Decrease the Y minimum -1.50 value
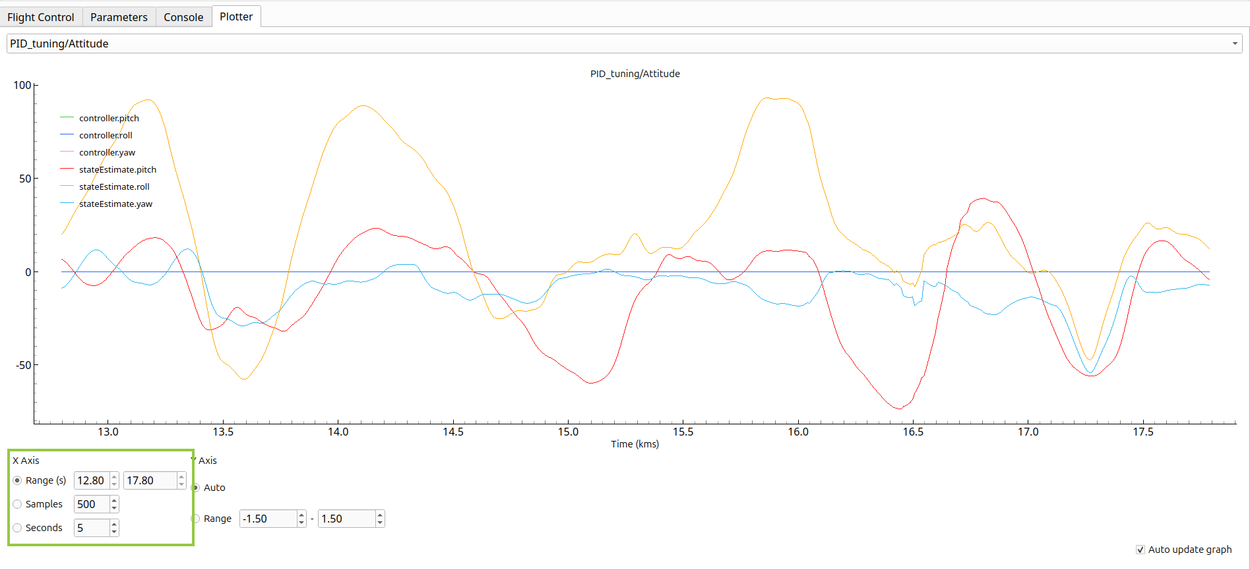The width and height of the screenshot is (1250, 570). click(302, 523)
